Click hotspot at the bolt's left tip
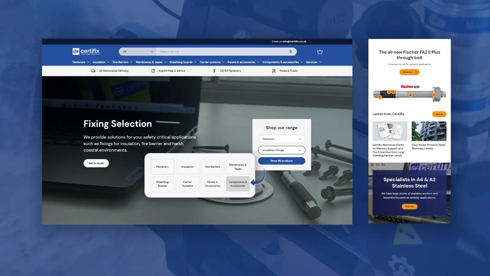 [380, 98]
